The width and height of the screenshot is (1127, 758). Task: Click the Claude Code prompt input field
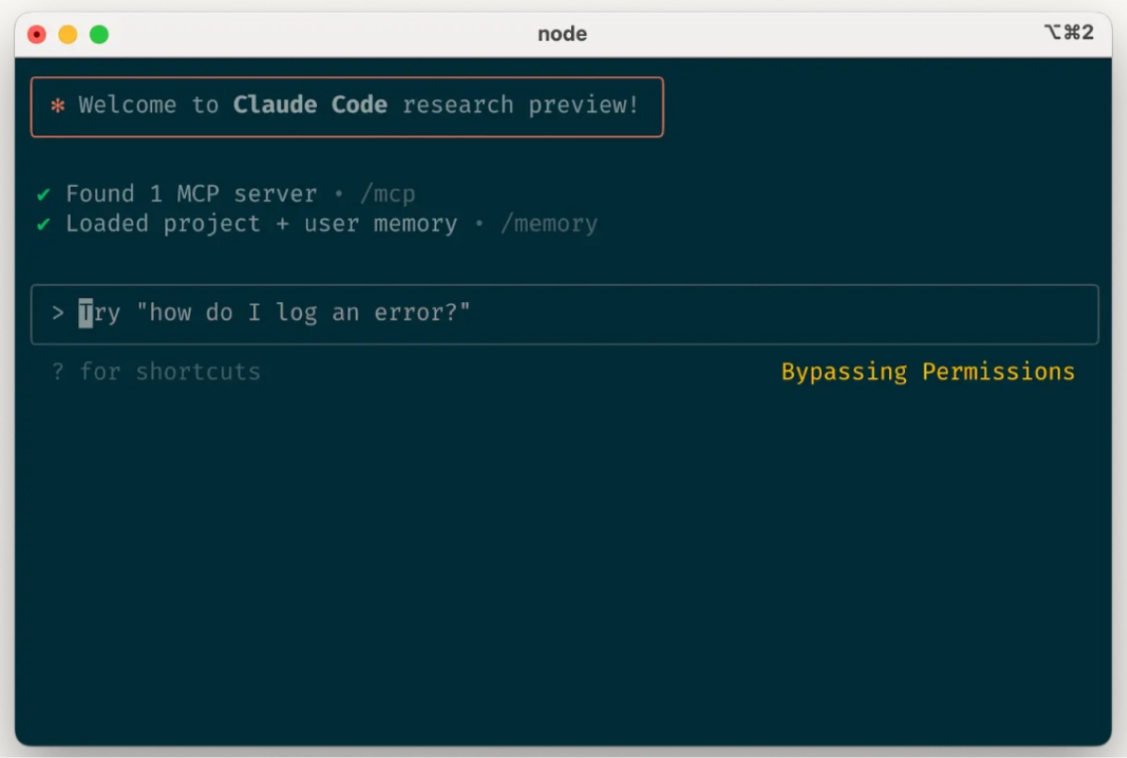coord(564,314)
